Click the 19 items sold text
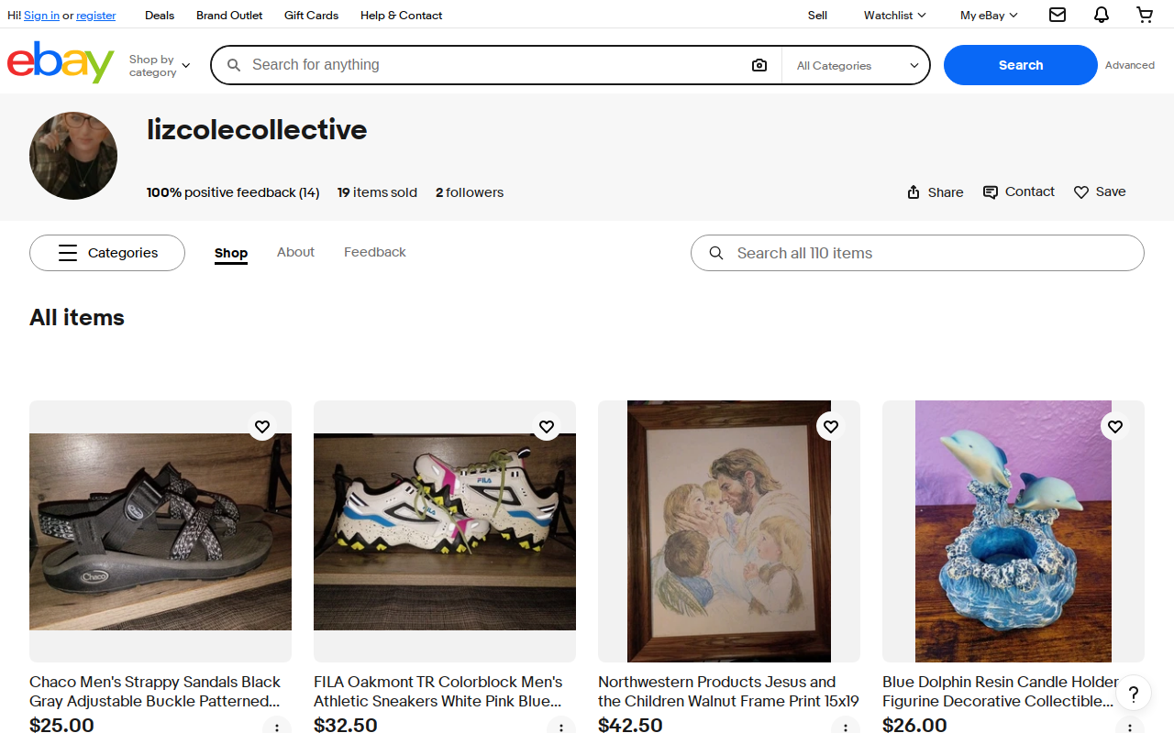The image size is (1174, 733). (377, 192)
